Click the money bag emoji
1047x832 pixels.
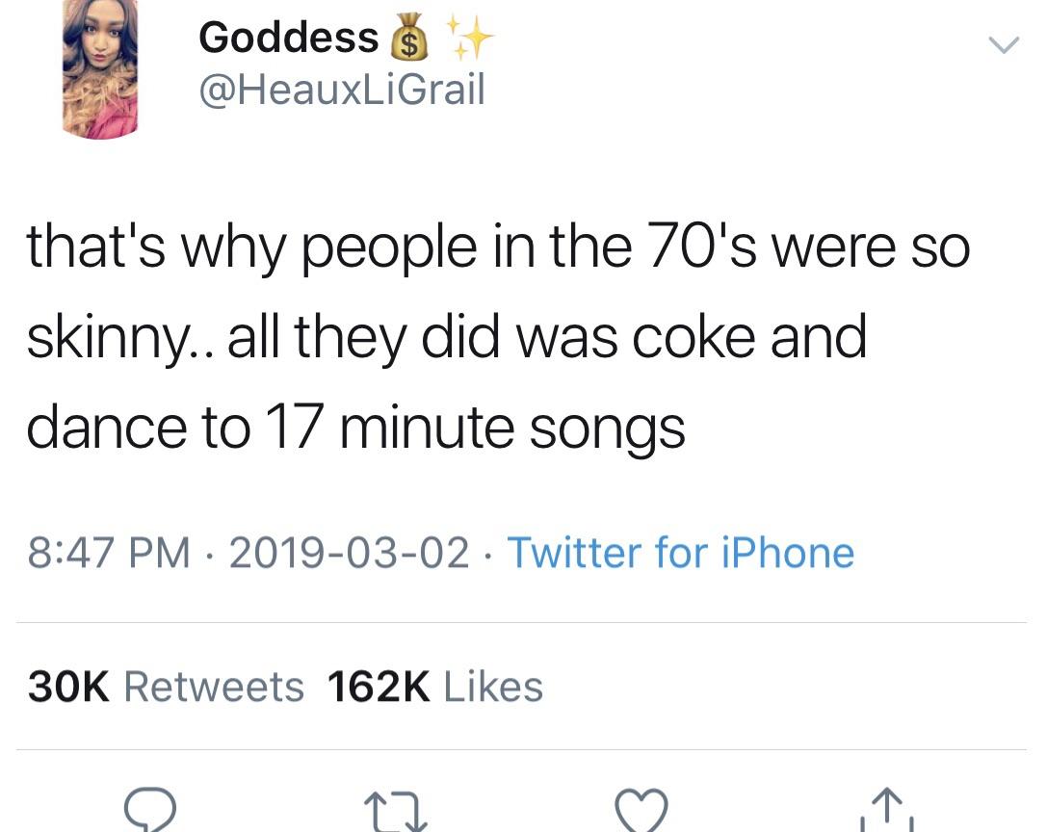[407, 38]
